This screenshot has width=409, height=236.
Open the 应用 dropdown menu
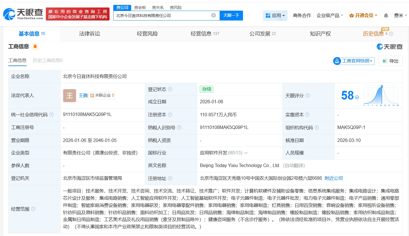[275, 16]
